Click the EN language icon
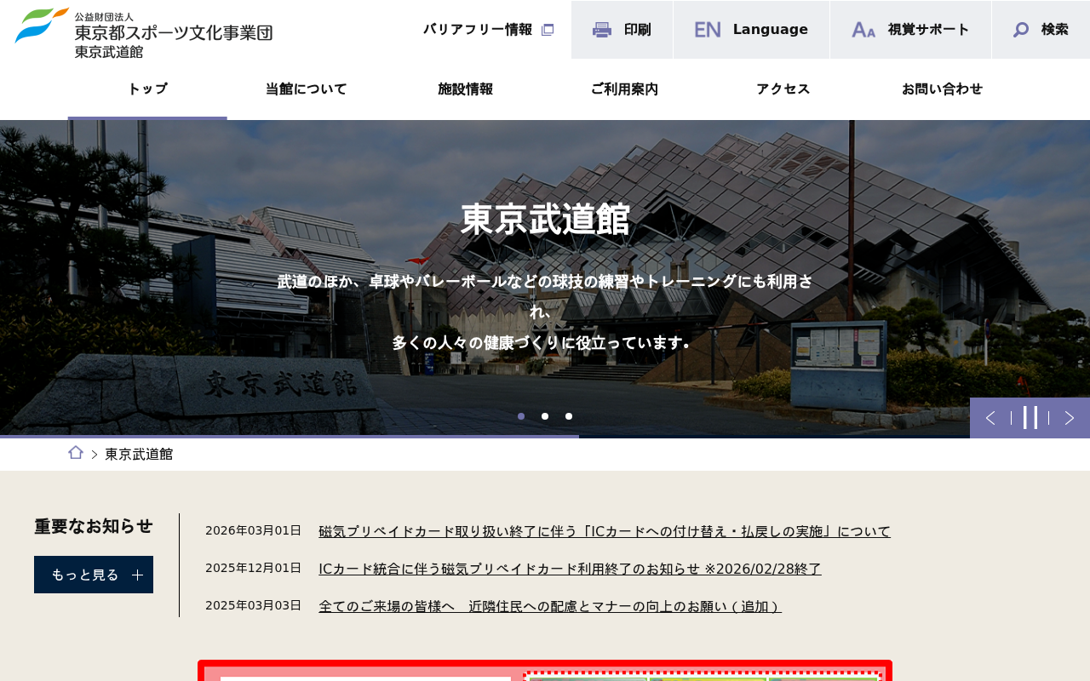The image size is (1090, 681). coord(708,30)
